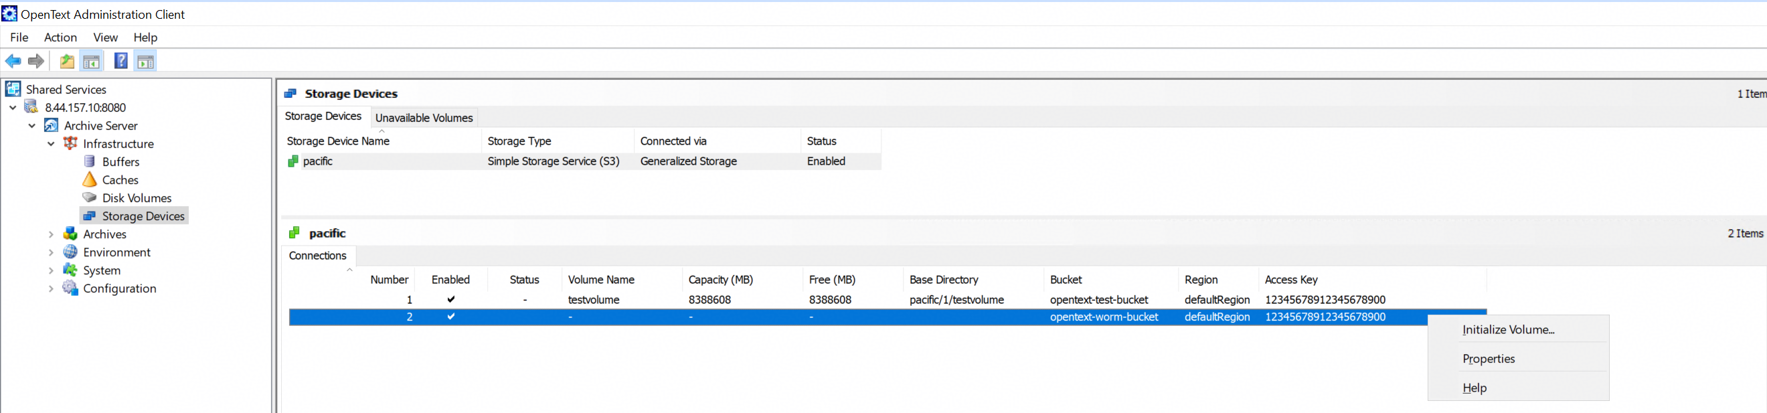The height and width of the screenshot is (413, 1767).
Task: Click the Caches cone icon
Action: (x=89, y=179)
